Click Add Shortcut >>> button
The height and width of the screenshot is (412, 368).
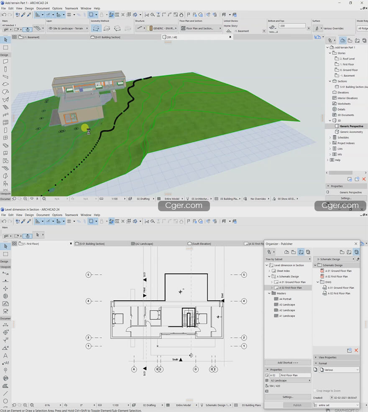pyautogui.click(x=288, y=363)
